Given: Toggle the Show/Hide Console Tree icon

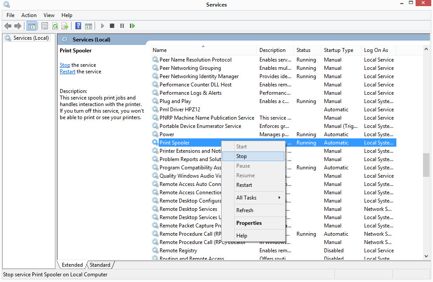Looking at the screenshot, I should pos(31,26).
